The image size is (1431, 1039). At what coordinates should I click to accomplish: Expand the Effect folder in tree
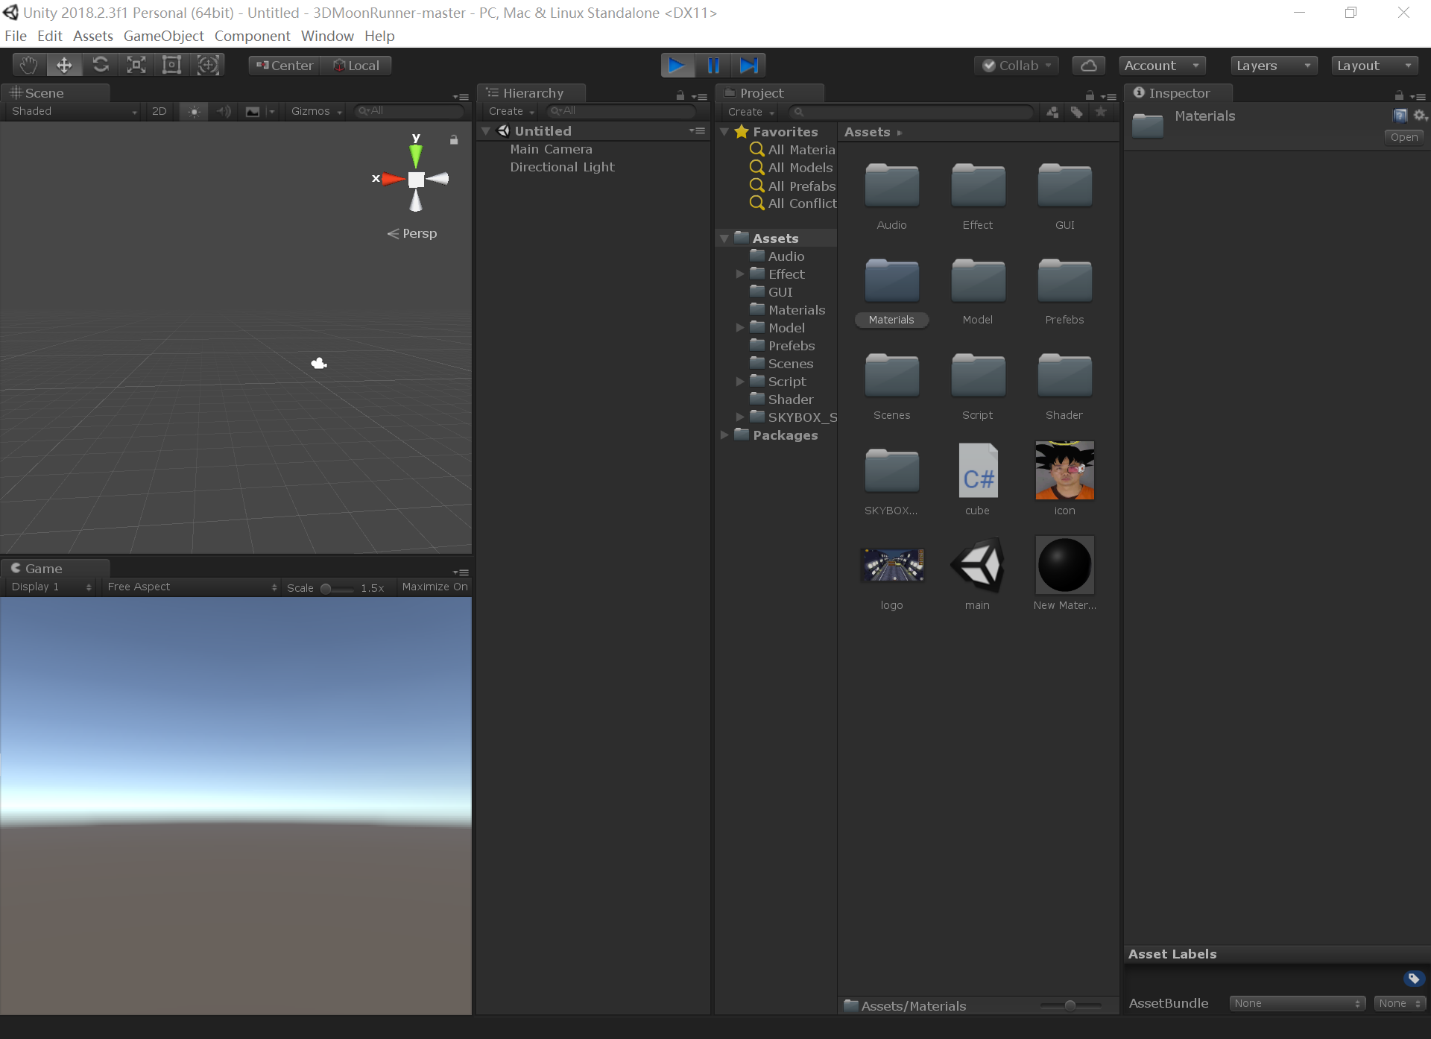click(740, 274)
